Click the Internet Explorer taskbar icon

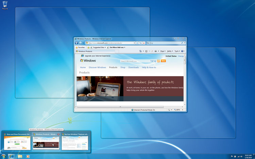click(11, 156)
